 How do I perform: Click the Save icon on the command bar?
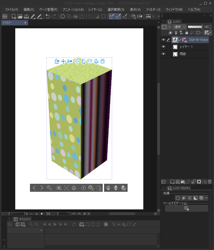26,16
